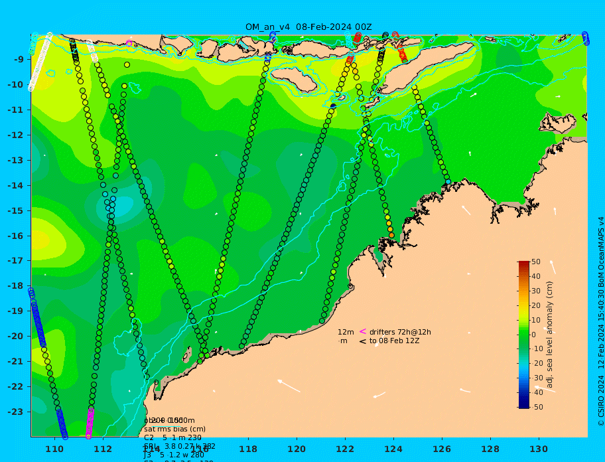605x462 pixels.
Task: Click the latitude label '-15'
Action: click(x=16, y=210)
